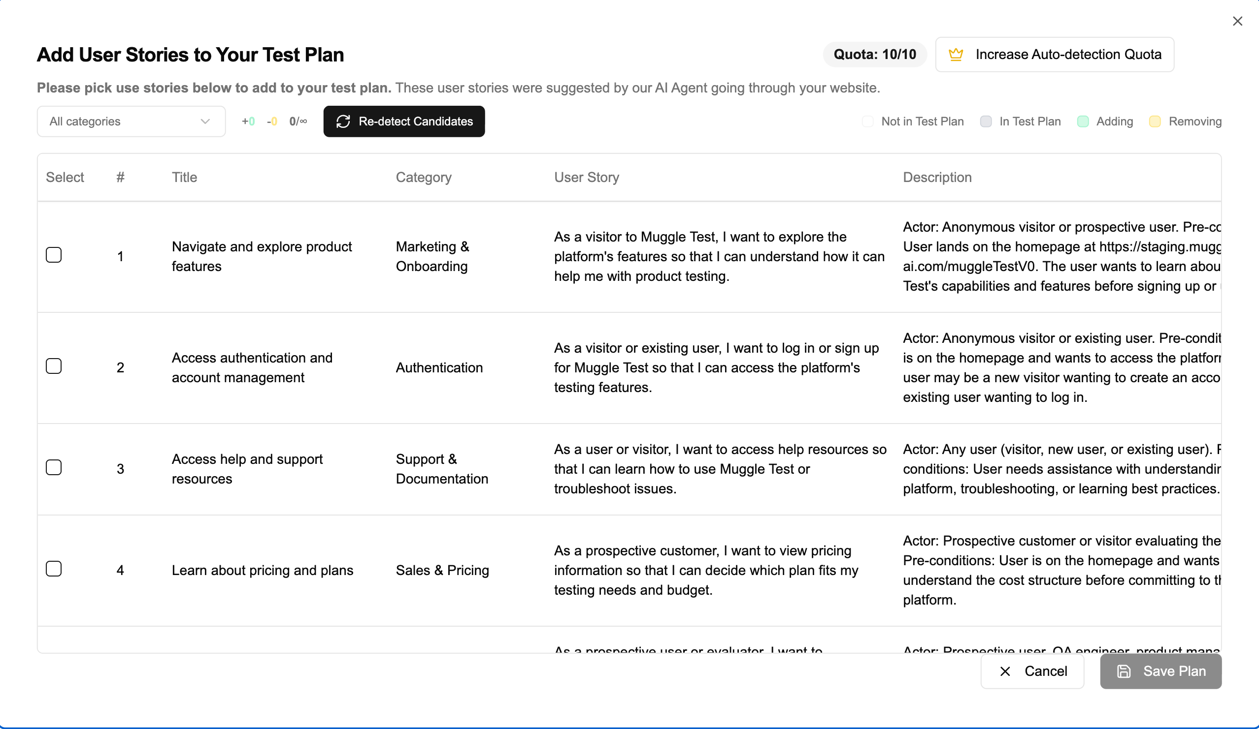Click the User Story column header
Viewport: 1259px width, 729px height.
[x=586, y=177]
